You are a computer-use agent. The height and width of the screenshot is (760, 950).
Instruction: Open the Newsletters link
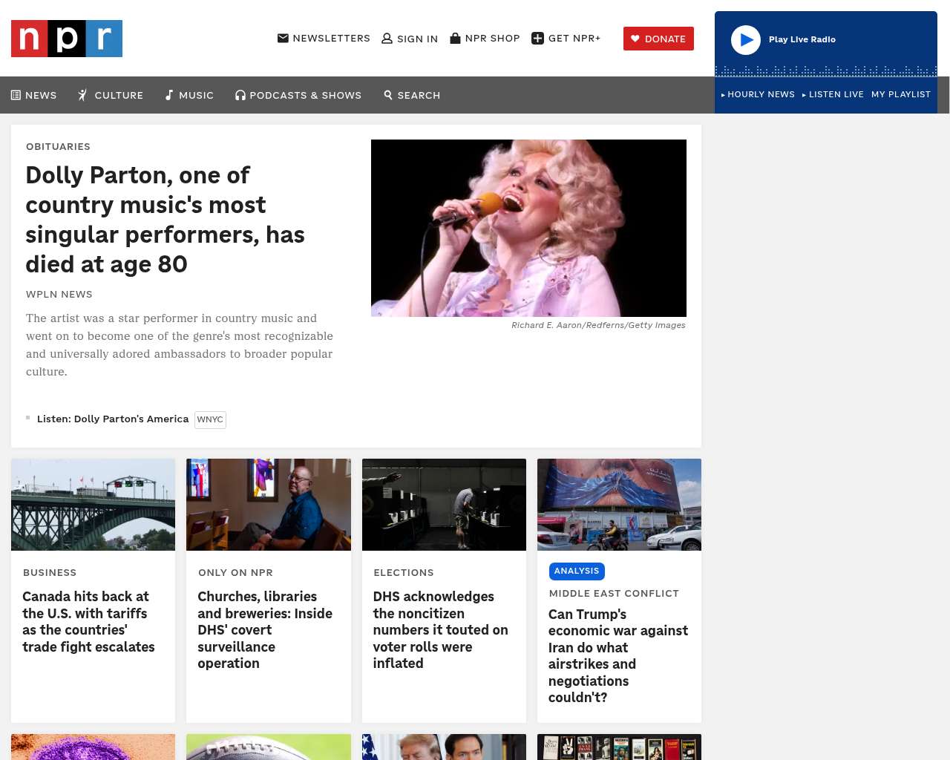tap(324, 38)
